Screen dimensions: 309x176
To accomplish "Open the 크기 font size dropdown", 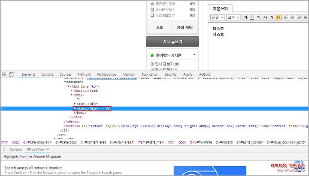I will coord(233,17).
